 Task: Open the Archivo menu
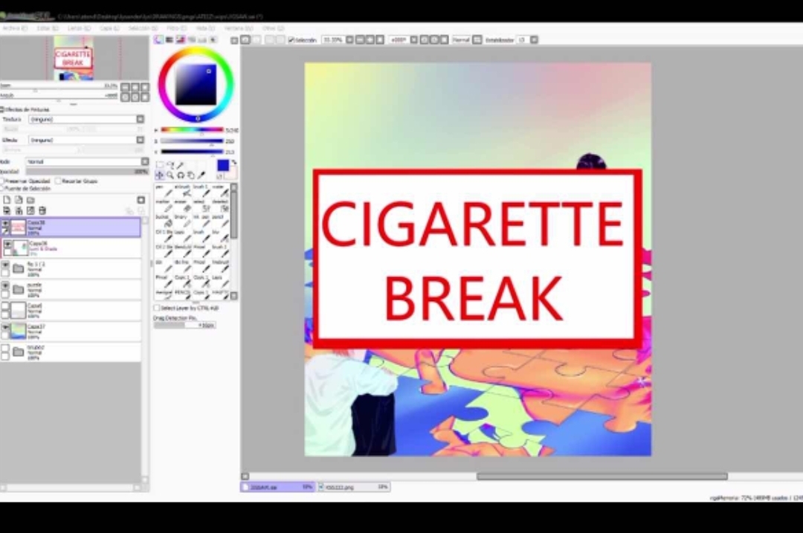(x=13, y=28)
